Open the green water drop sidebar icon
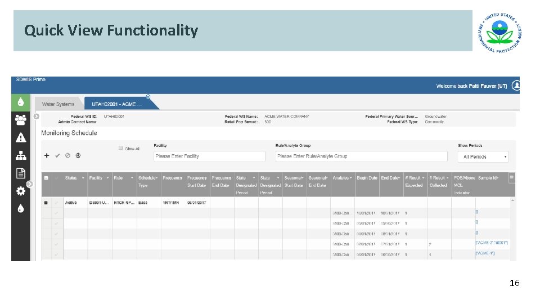Viewport: 540px width, 304px height. point(21,102)
